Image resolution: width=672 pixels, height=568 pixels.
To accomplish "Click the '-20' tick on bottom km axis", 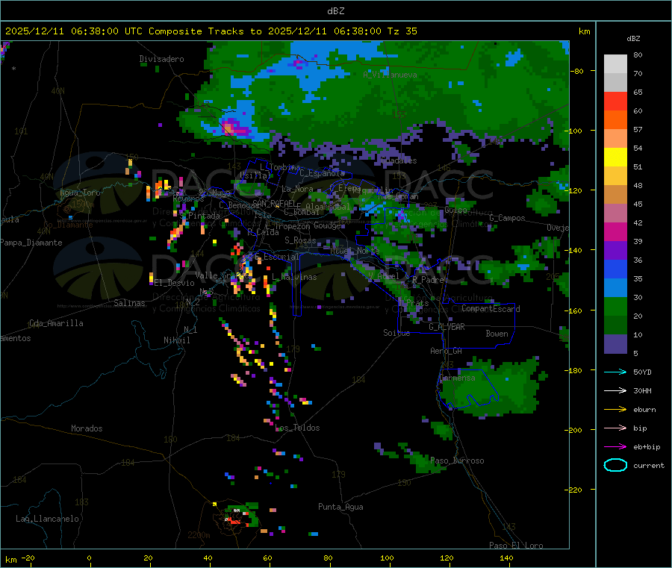I will (28, 558).
